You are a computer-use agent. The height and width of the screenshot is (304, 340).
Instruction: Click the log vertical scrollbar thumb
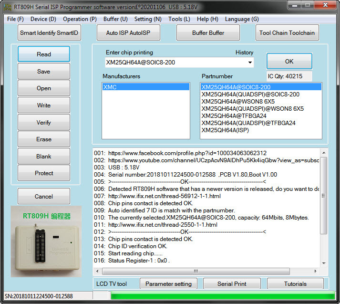pos(323,196)
